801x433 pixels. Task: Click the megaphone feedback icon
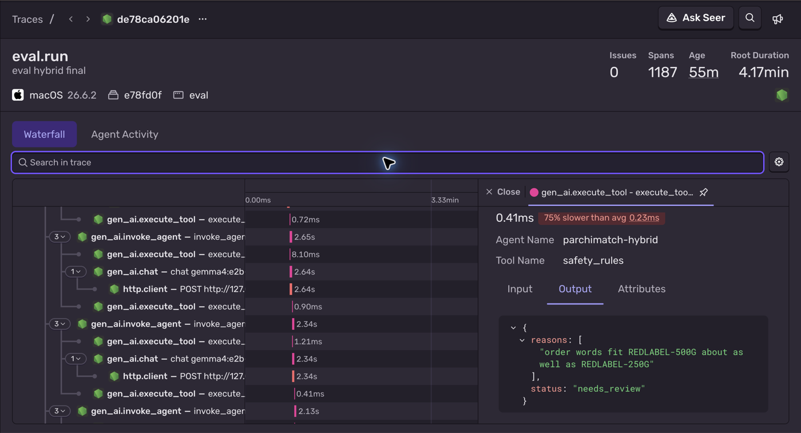(x=778, y=19)
